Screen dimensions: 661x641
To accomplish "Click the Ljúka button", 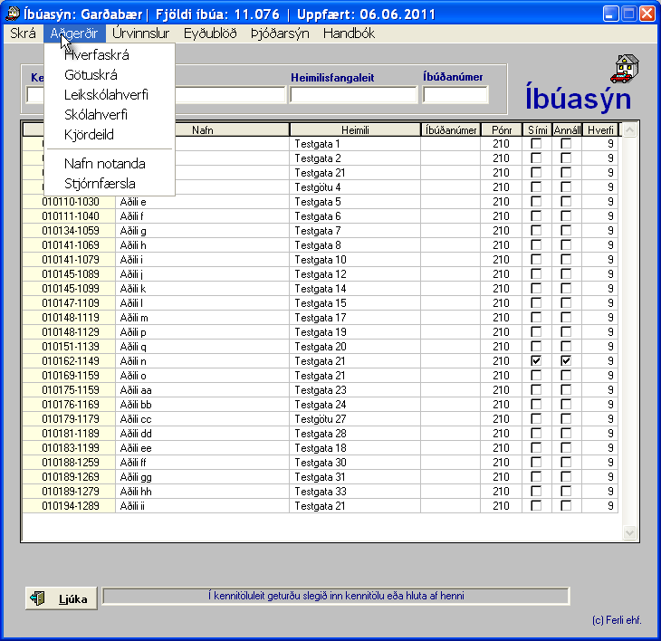I will coord(62,598).
